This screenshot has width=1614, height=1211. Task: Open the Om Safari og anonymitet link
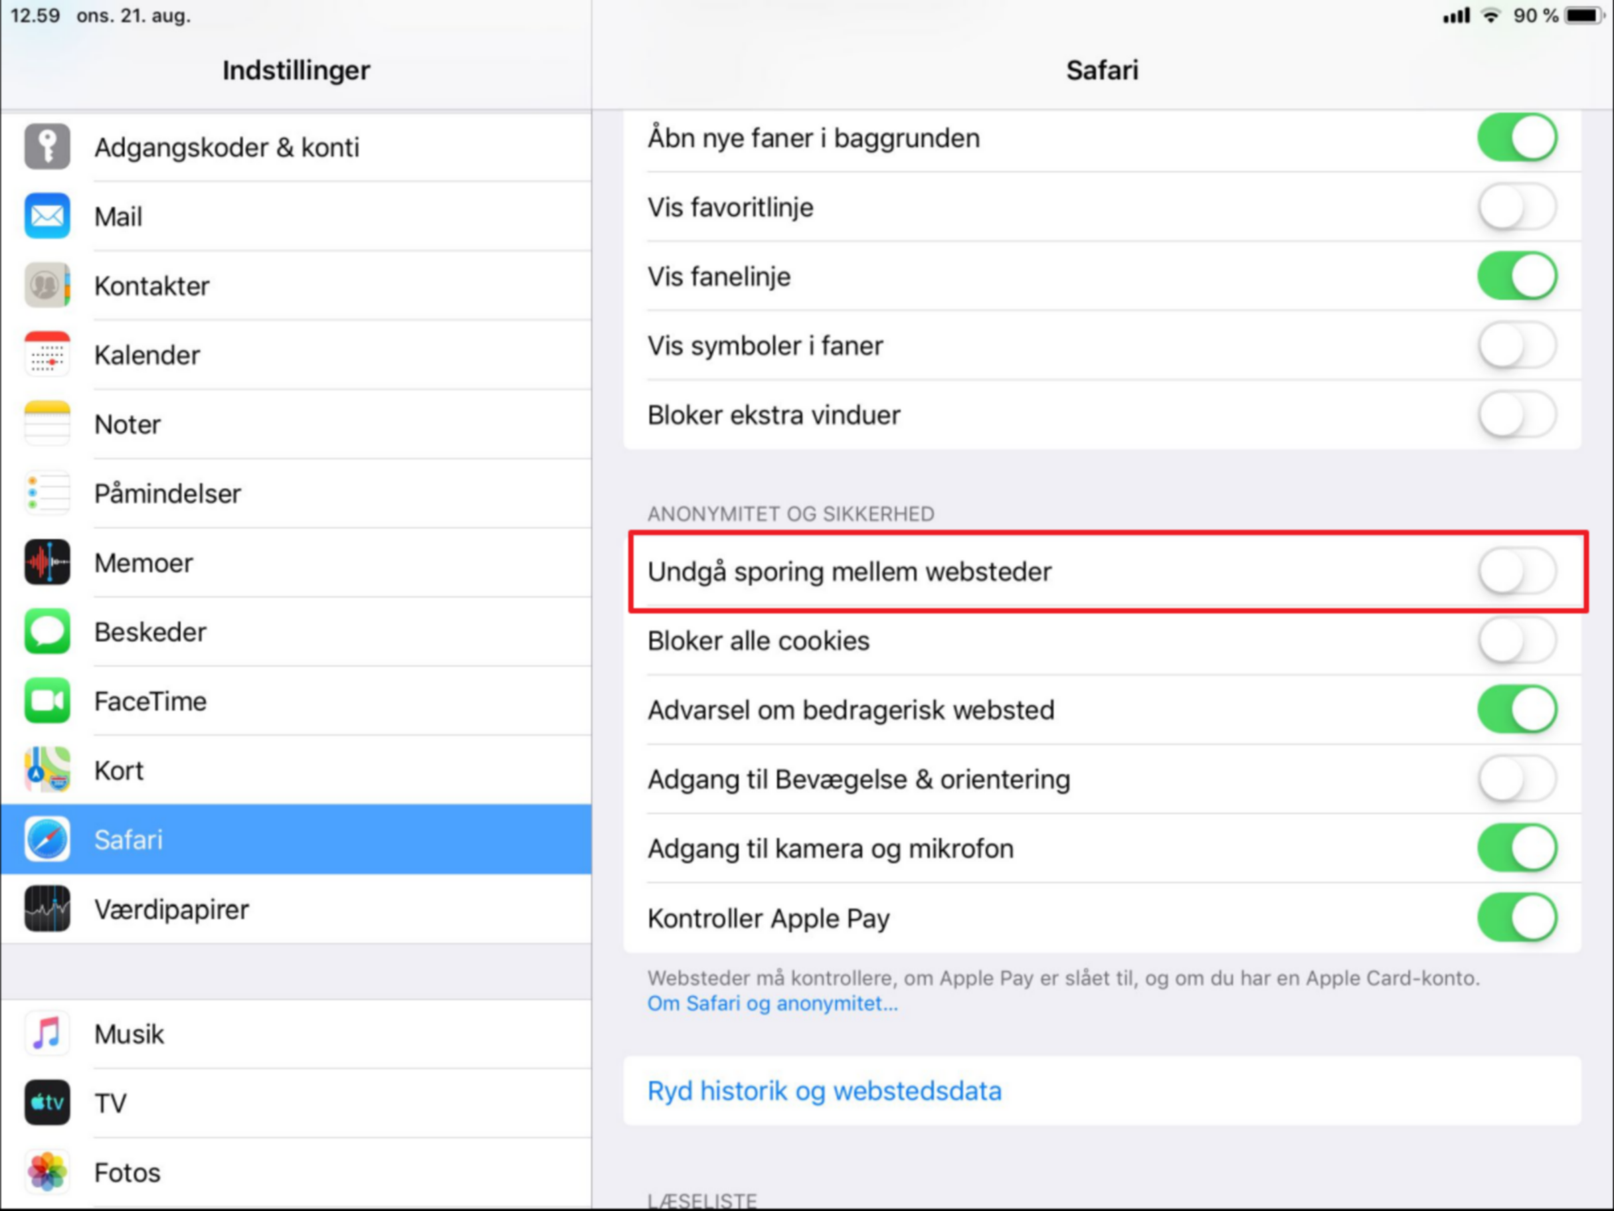click(772, 1004)
